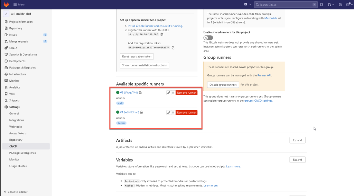Open Learn more about variables link
The height and width of the screenshot is (196, 354).
click(x=233, y=166)
